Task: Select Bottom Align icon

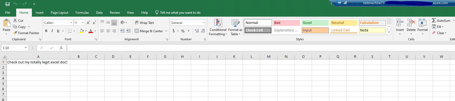Action: tap(114, 23)
